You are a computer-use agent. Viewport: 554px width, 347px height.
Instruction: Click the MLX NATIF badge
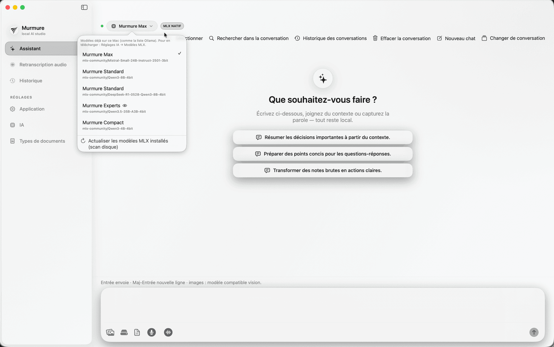coord(172,26)
